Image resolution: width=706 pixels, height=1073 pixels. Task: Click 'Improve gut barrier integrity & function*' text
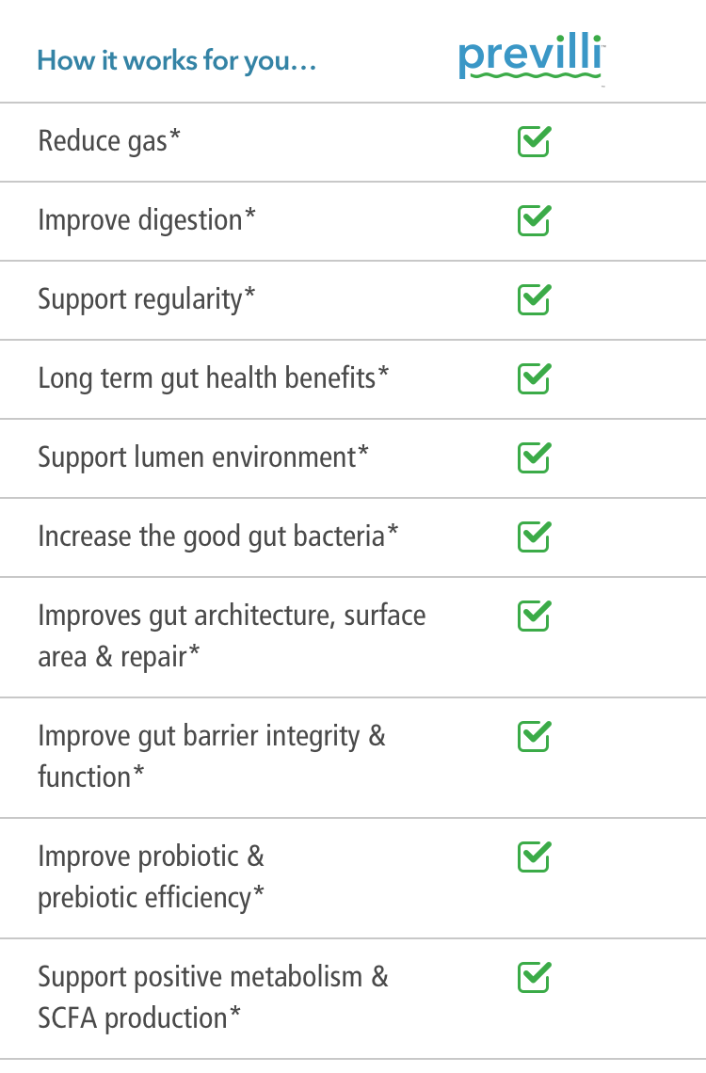click(x=212, y=757)
